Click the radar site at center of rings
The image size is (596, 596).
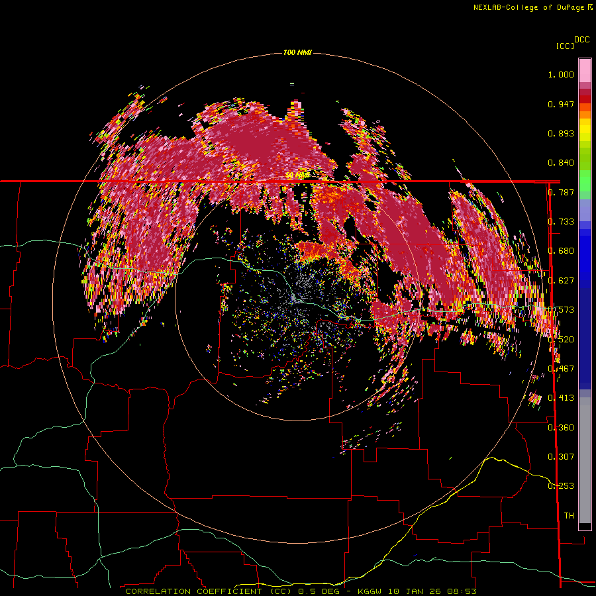pyautogui.click(x=296, y=298)
